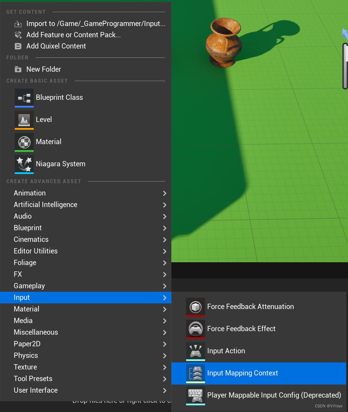Click the Add Quixel Content icon
The image size is (348, 412).
click(18, 46)
